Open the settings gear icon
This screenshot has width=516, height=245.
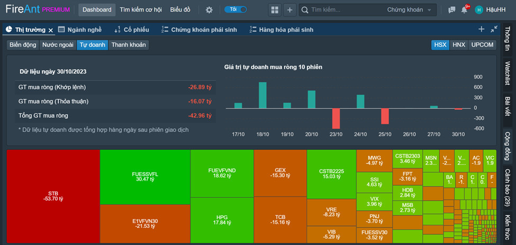click(209, 10)
